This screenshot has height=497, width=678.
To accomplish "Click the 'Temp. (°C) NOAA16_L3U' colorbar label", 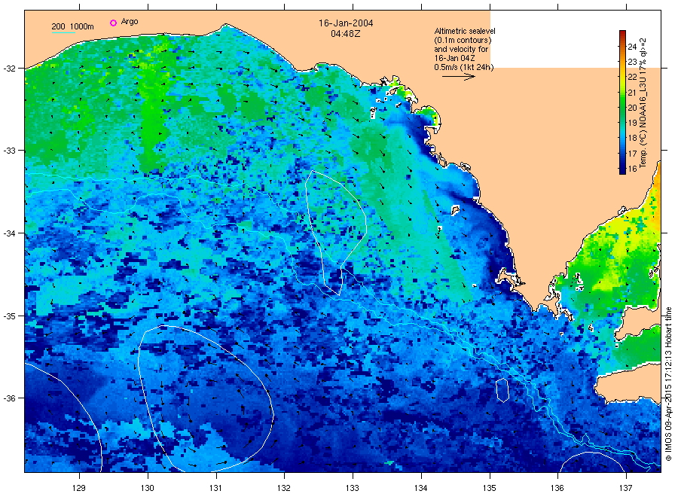I will click(x=643, y=103).
